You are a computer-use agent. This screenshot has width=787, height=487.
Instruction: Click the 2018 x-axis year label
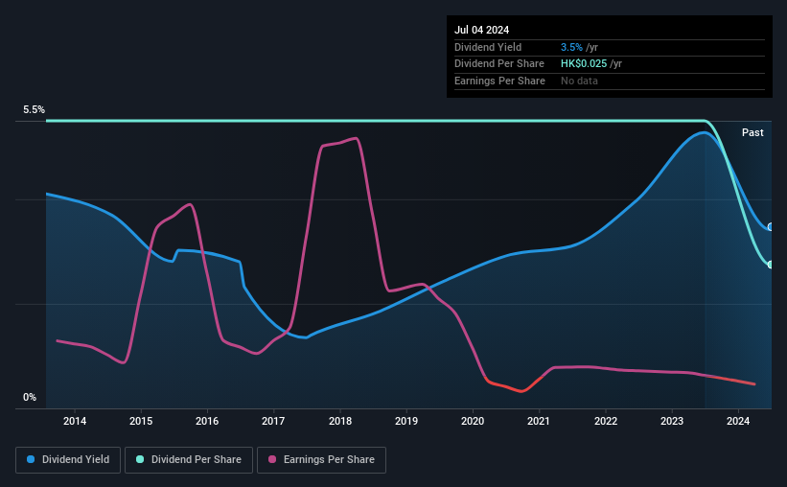pyautogui.click(x=340, y=421)
